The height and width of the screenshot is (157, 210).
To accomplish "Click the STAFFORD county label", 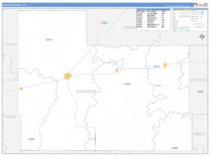I will coord(198,80).
